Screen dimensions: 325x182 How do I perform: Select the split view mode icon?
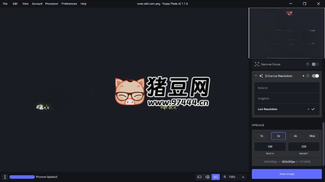click(208, 177)
